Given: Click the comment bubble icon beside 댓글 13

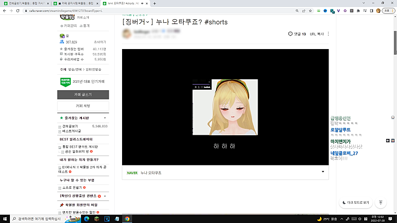Looking at the screenshot, I should [x=290, y=34].
